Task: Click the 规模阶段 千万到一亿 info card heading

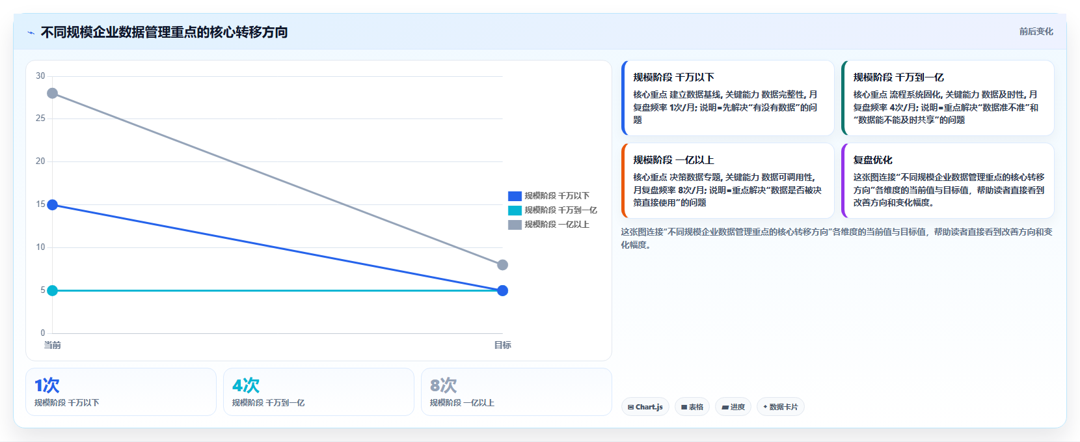Action: 898,77
